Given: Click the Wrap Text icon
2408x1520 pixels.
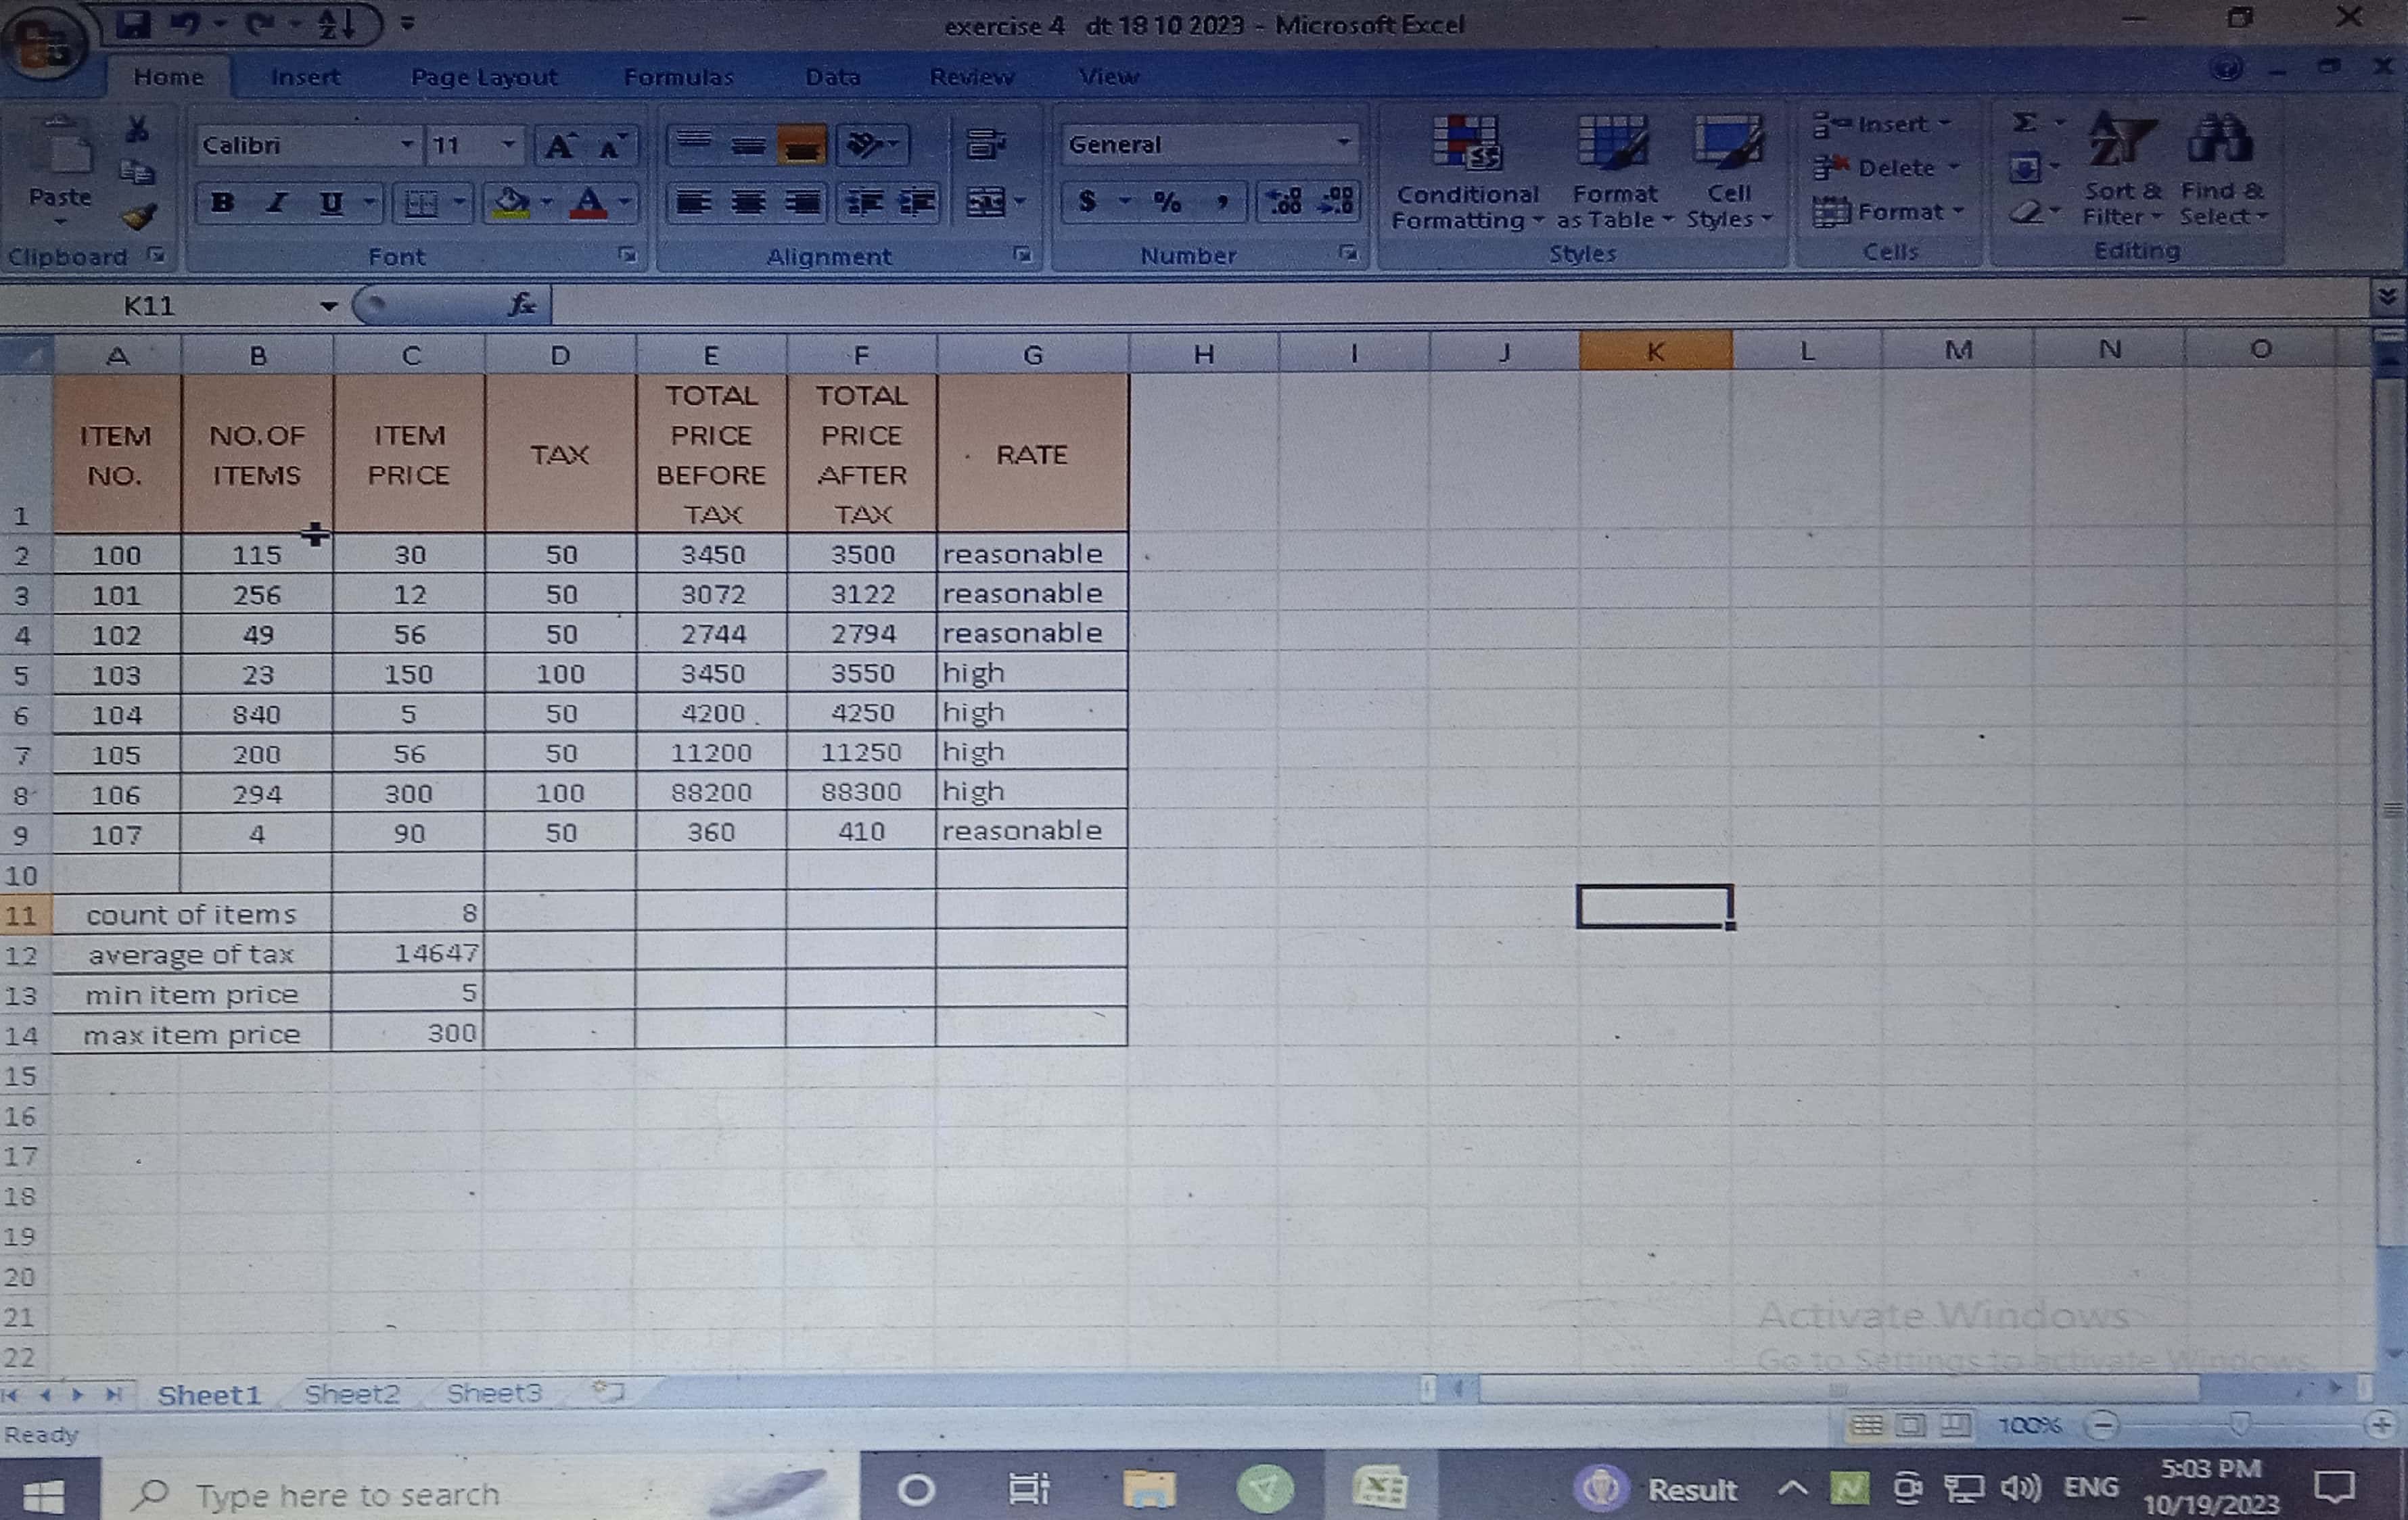Looking at the screenshot, I should [x=986, y=145].
